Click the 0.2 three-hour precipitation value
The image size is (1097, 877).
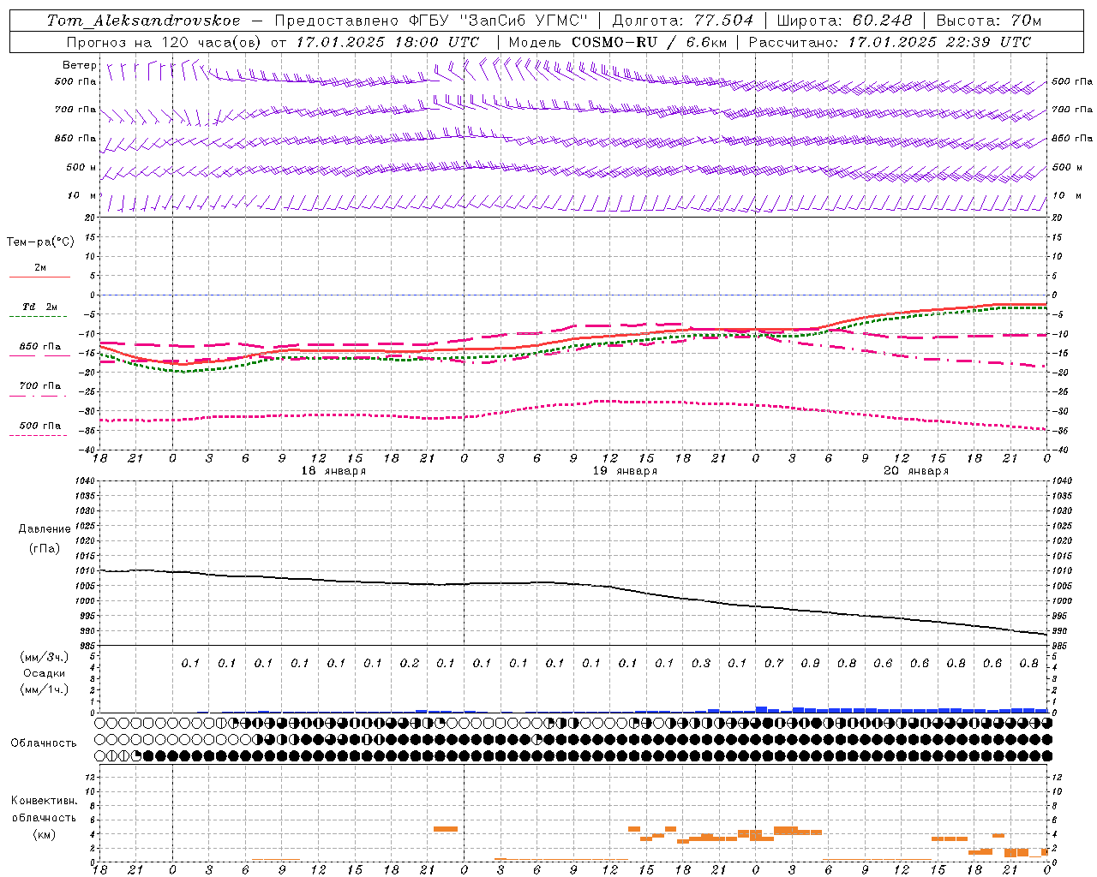[410, 664]
